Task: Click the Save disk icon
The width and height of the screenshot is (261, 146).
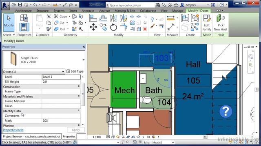Action: [20, 5]
